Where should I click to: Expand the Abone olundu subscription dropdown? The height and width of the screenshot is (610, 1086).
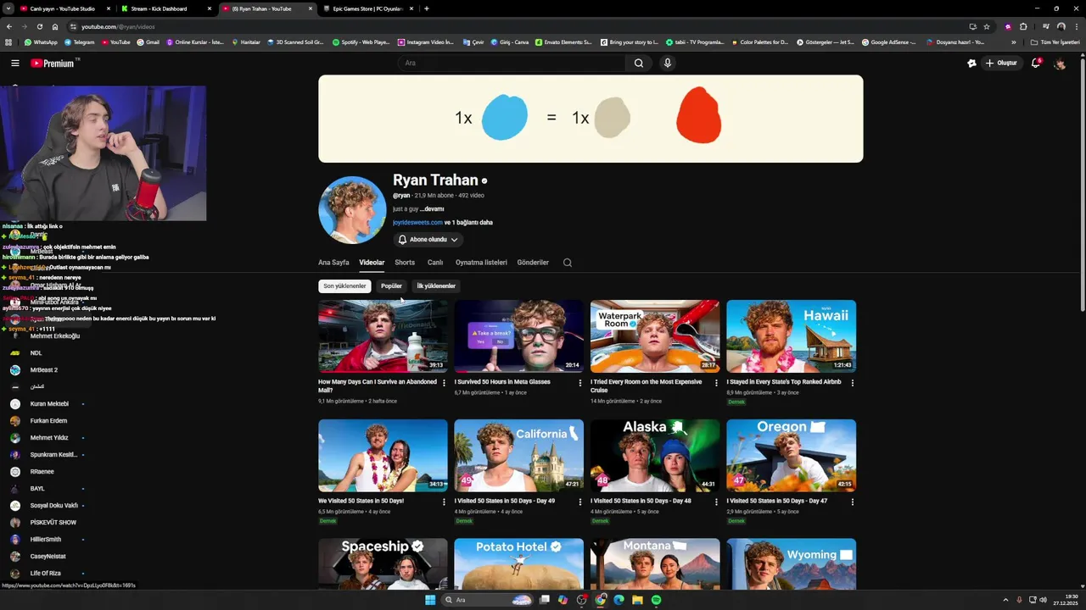pos(428,240)
